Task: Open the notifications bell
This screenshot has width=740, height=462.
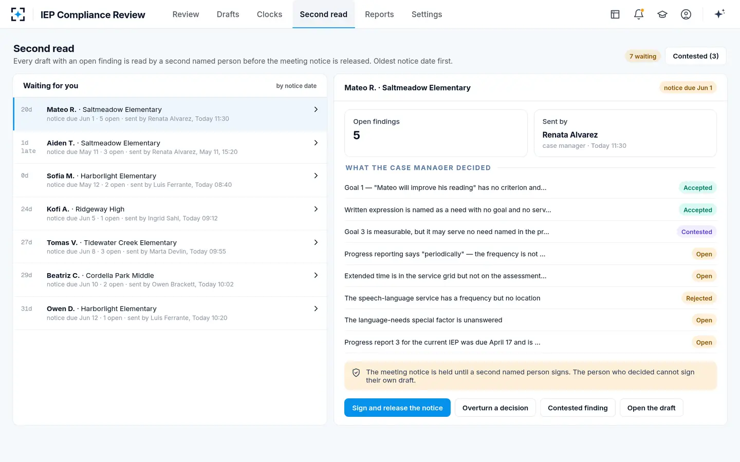Action: pyautogui.click(x=639, y=14)
